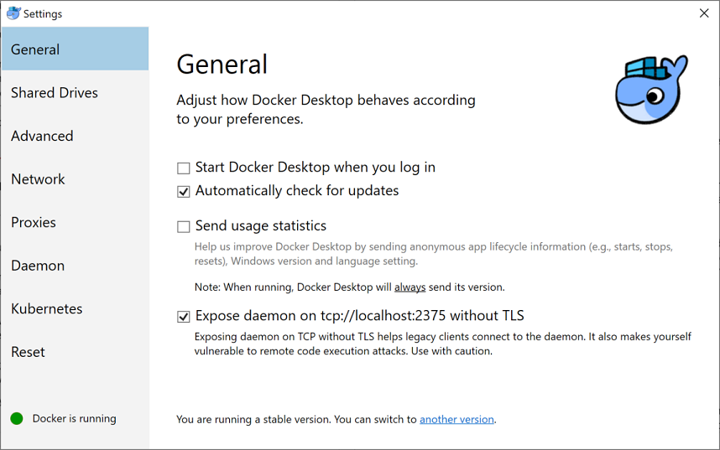The height and width of the screenshot is (450, 720).
Task: Click the underlined word "always" in the note
Action: [x=410, y=287]
